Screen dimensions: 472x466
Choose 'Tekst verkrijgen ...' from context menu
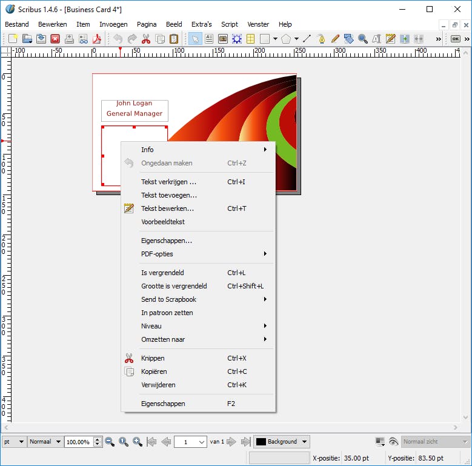pyautogui.click(x=198, y=182)
